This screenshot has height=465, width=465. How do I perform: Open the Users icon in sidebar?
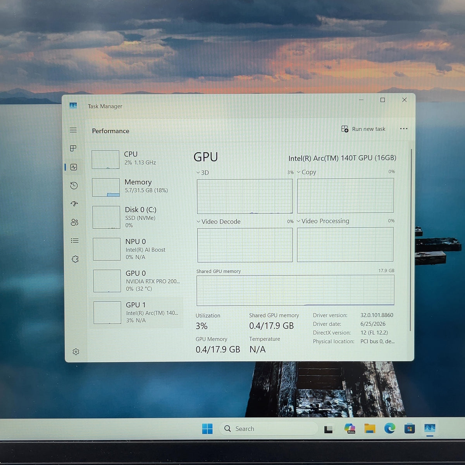74,222
